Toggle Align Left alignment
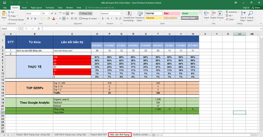The height and width of the screenshot is (137, 263). pyautogui.click(x=60, y=19)
